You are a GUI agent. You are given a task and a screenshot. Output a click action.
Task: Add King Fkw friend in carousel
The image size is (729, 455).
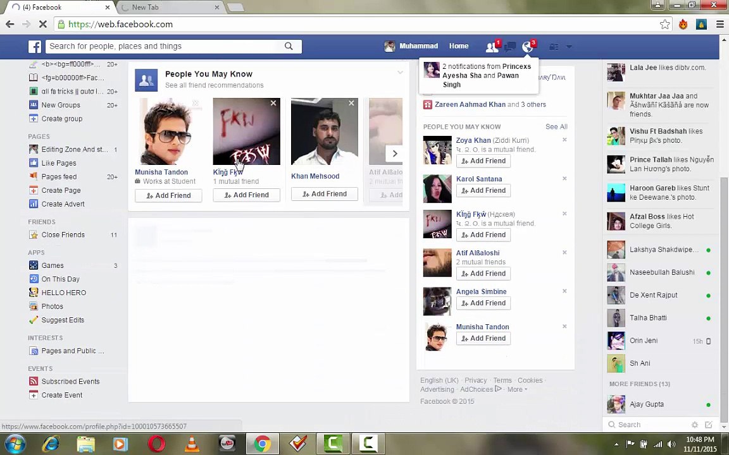[246, 195]
